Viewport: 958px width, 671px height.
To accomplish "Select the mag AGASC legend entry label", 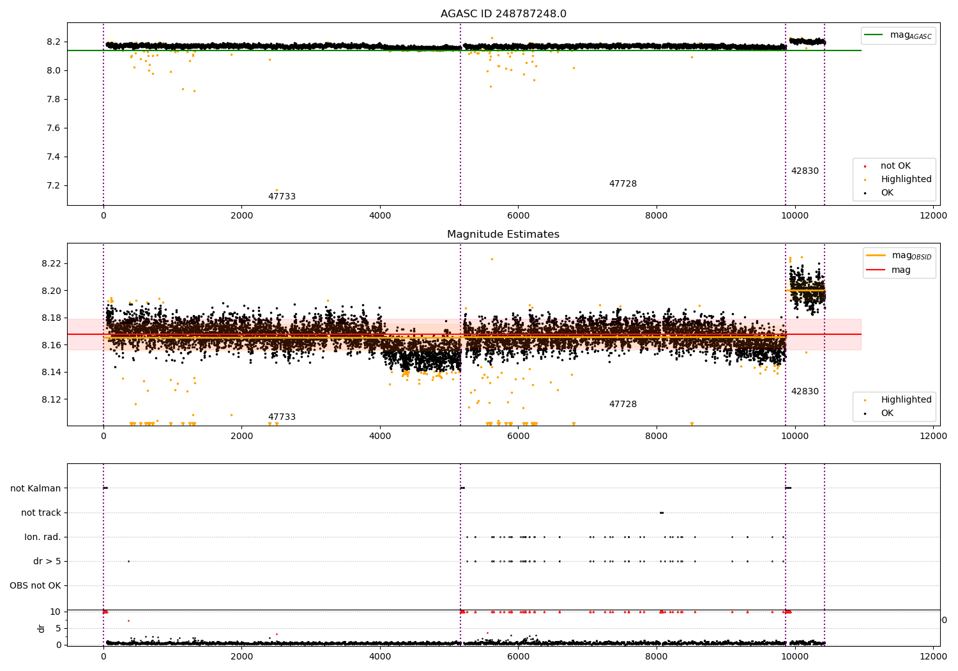I will 911,35.
